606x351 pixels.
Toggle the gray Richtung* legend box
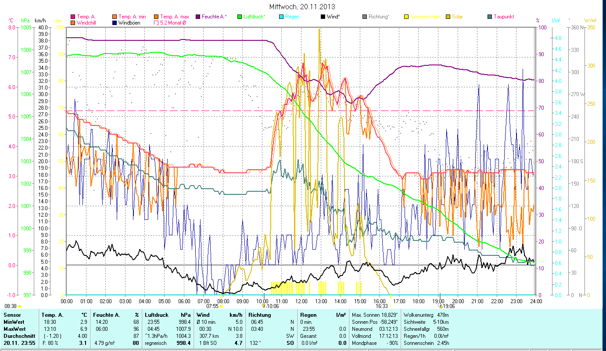(x=364, y=17)
